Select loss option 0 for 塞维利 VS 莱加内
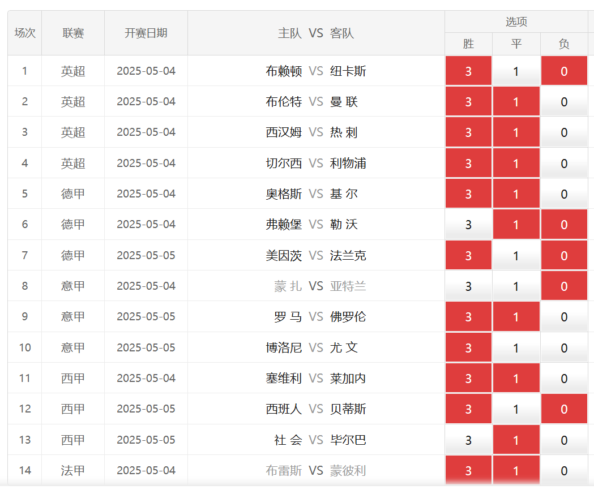 (x=564, y=378)
